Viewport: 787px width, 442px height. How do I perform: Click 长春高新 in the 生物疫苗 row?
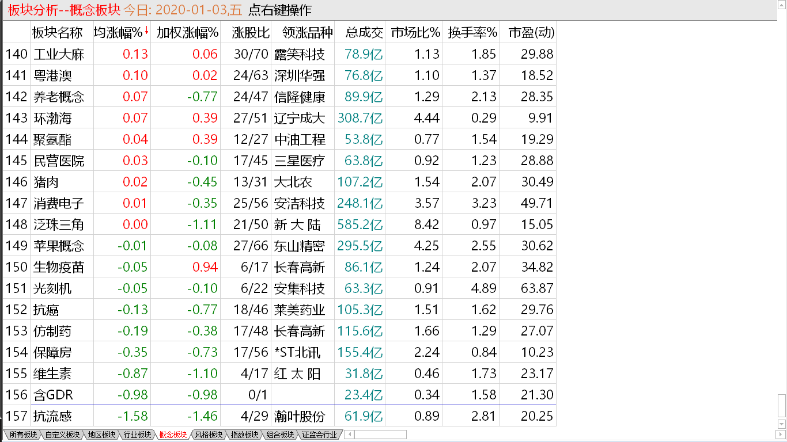[x=300, y=267]
